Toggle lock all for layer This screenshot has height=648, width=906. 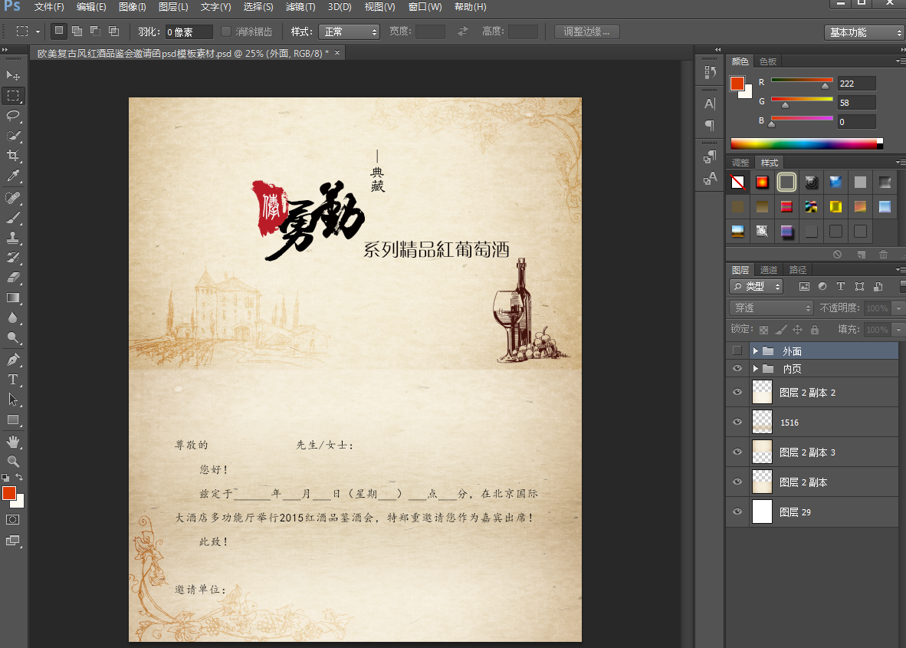(815, 330)
